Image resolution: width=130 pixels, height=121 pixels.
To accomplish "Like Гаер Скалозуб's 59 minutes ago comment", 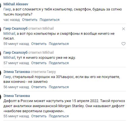I will pyautogui.click(x=124, y=44).
